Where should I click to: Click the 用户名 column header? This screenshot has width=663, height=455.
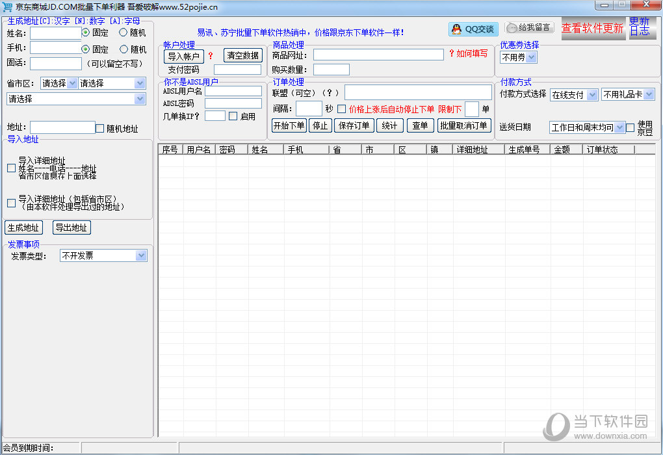pyautogui.click(x=199, y=149)
